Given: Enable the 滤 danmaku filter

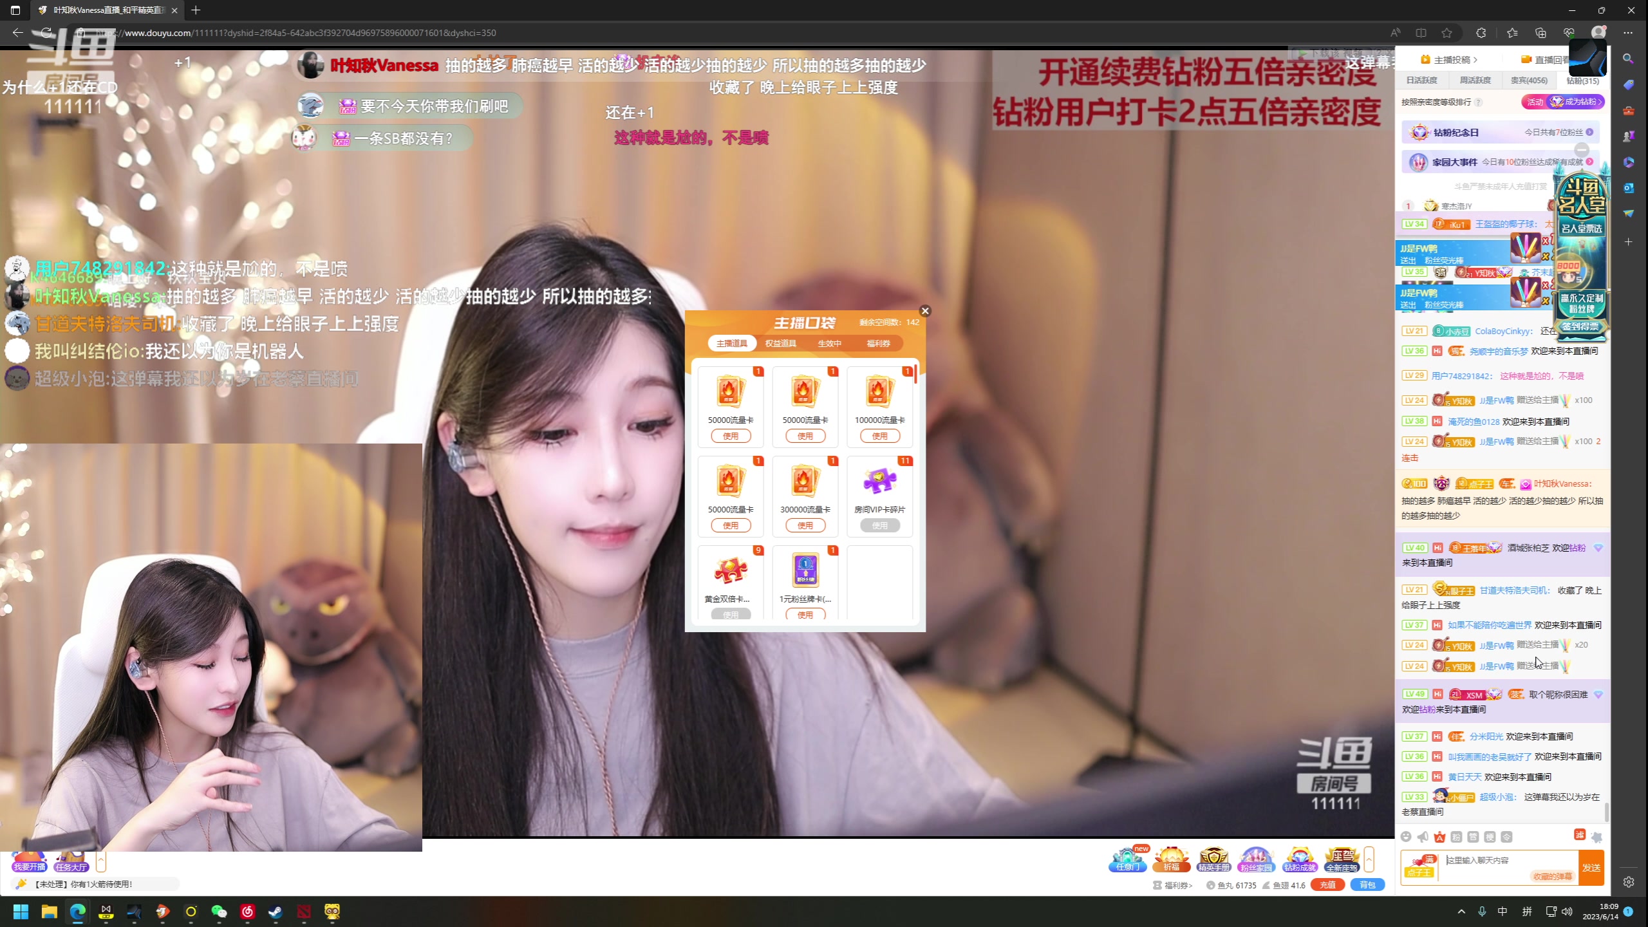Looking at the screenshot, I should pyautogui.click(x=1579, y=836).
